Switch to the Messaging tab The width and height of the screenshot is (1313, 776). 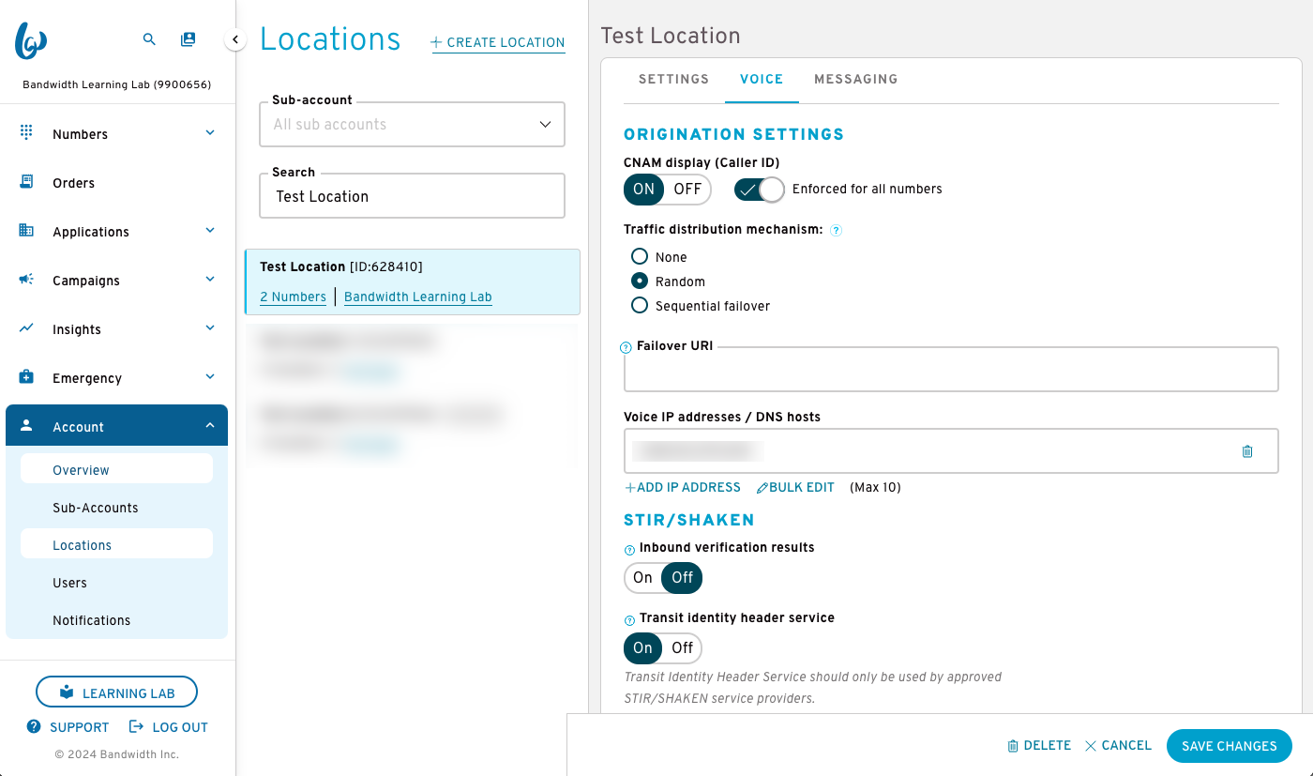pos(855,79)
